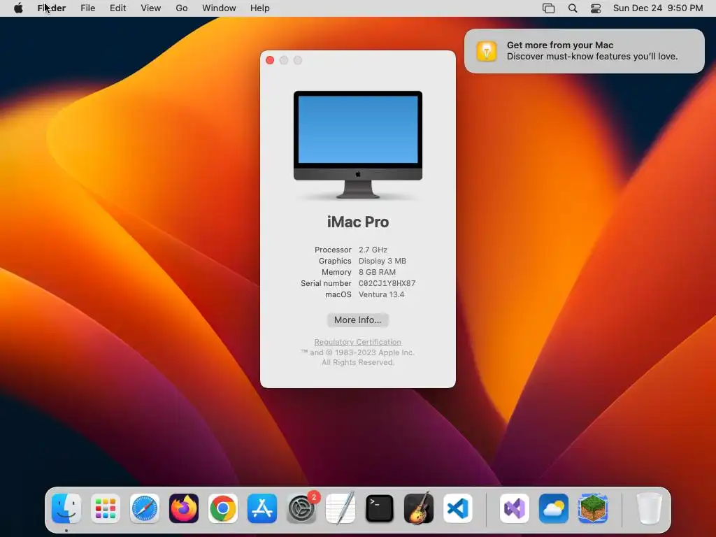Image resolution: width=716 pixels, height=537 pixels.
Task: Launch Minecraft grass block icon in Dock
Action: pyautogui.click(x=593, y=508)
